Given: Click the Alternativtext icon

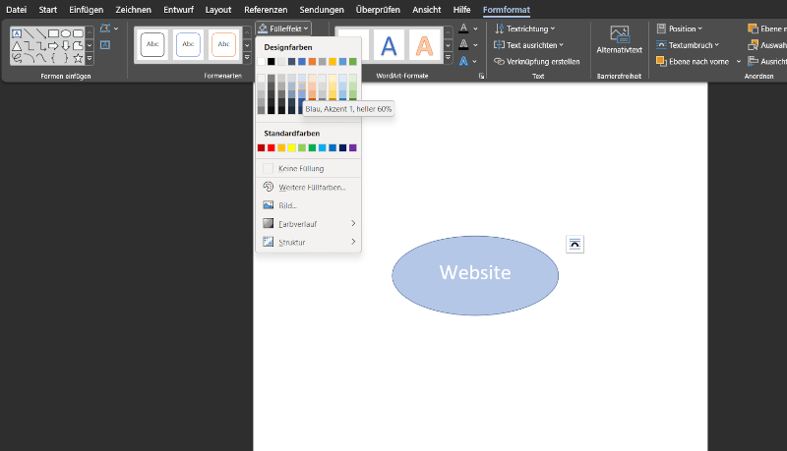Looking at the screenshot, I should (619, 35).
